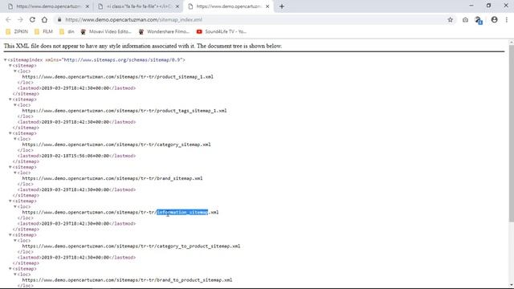Click the camera extension icon

(465, 20)
